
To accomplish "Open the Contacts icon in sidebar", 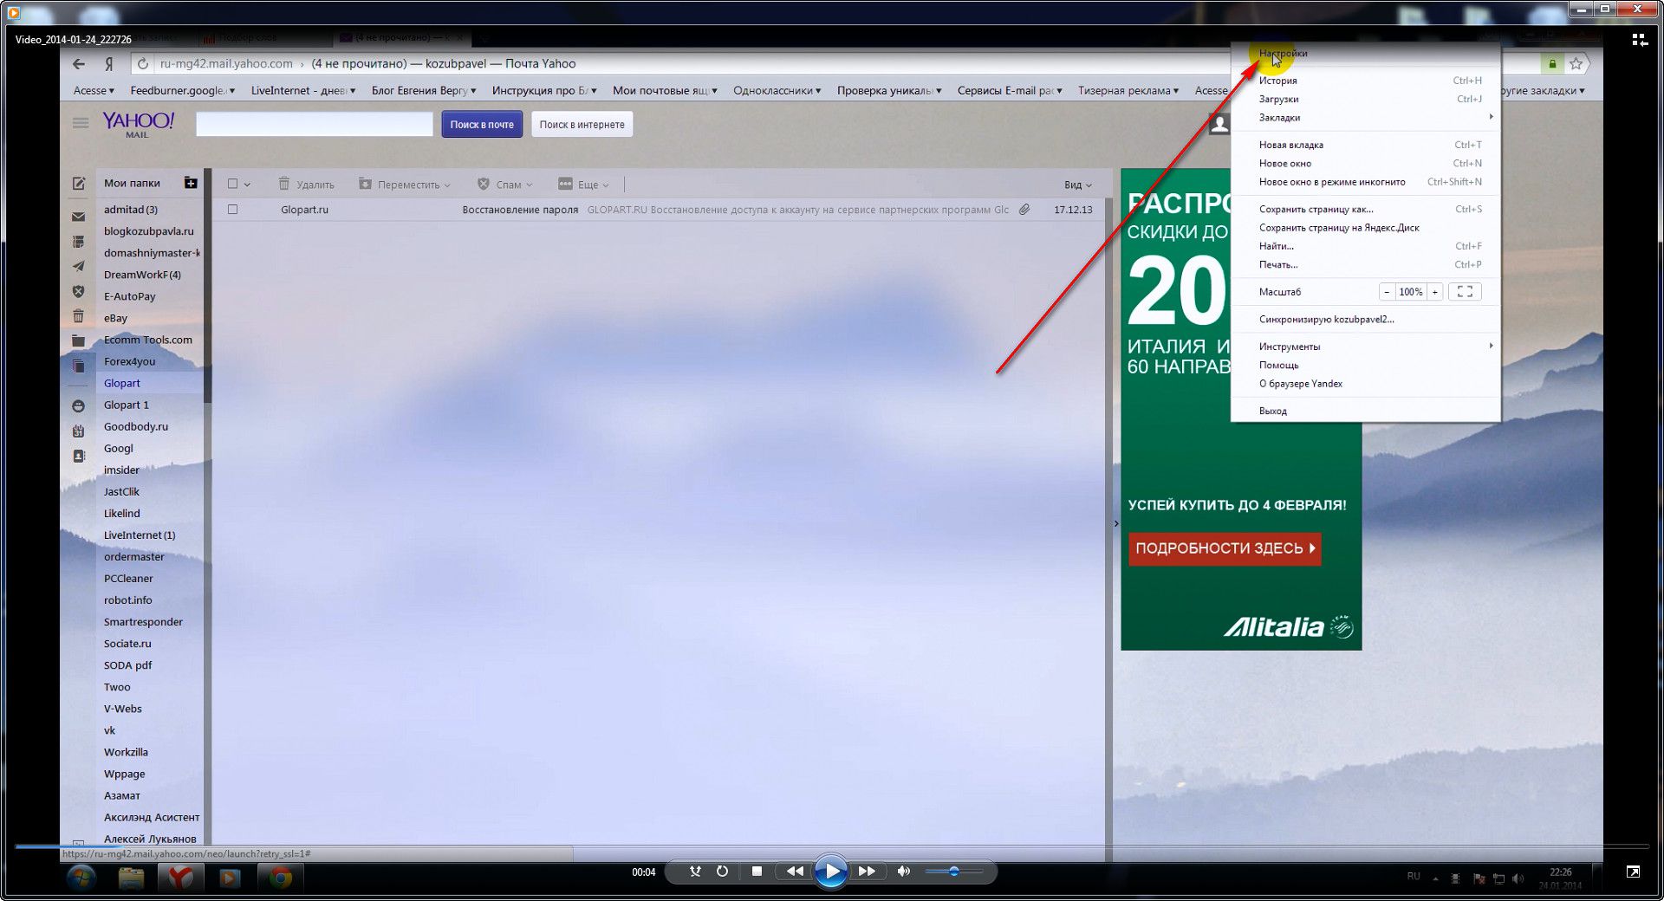I will [79, 456].
